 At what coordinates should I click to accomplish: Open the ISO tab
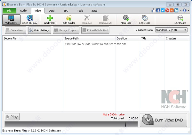(66, 11)
